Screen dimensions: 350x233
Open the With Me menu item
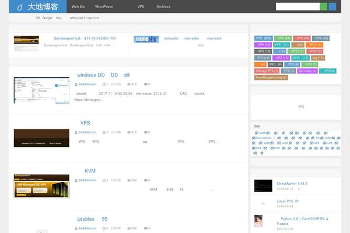[x=78, y=6]
